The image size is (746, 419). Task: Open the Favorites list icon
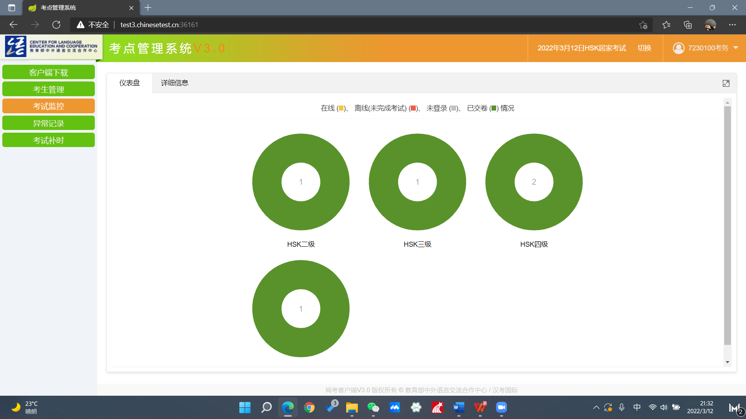(666, 25)
